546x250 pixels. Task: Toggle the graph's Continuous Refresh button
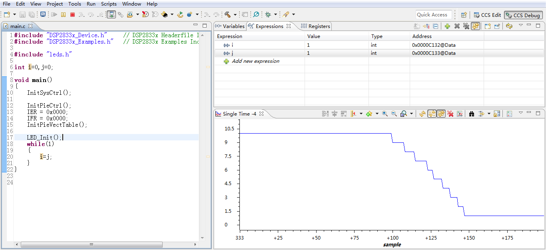(x=441, y=114)
